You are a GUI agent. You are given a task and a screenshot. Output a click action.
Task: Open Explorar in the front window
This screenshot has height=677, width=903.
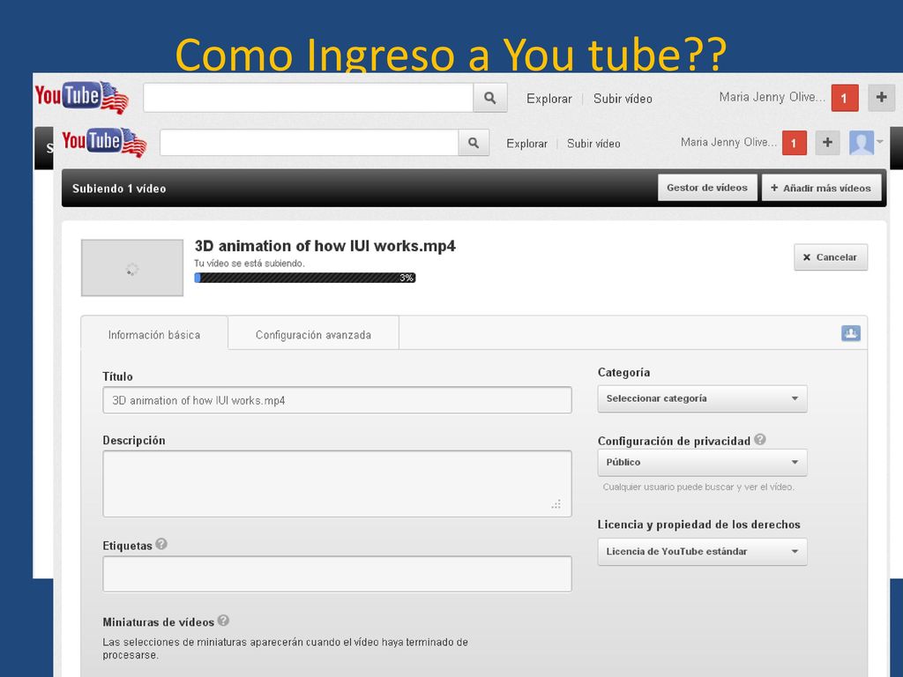click(527, 144)
